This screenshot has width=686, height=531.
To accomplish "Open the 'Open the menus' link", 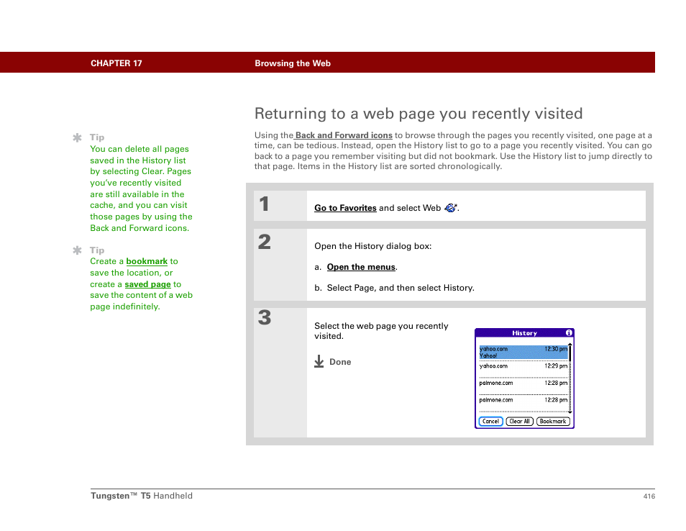I will click(x=361, y=267).
